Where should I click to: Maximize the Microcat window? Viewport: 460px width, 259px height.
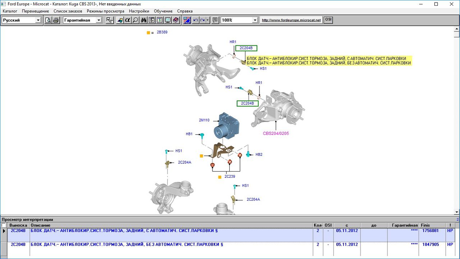[436, 4]
